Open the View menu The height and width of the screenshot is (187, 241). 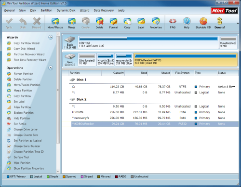point(22,11)
